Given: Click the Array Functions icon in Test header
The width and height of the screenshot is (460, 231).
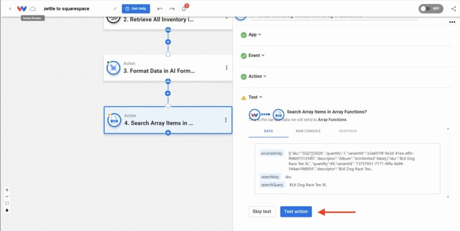Looking at the screenshot, I should click(x=279, y=114).
